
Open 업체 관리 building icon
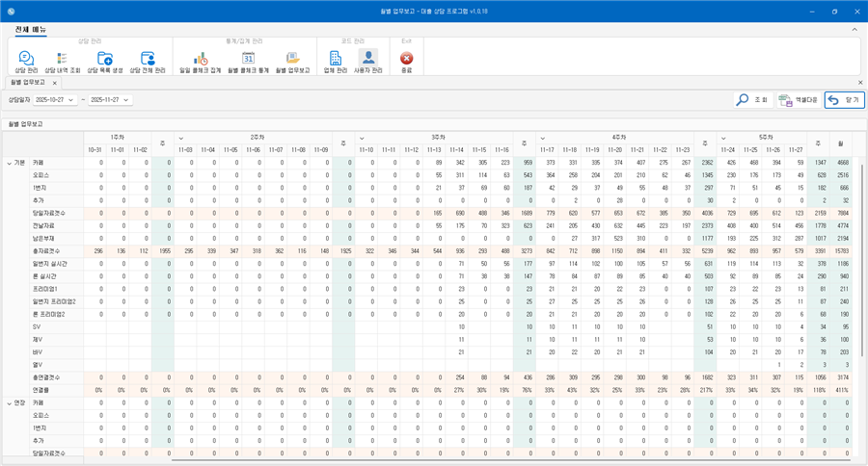[335, 62]
